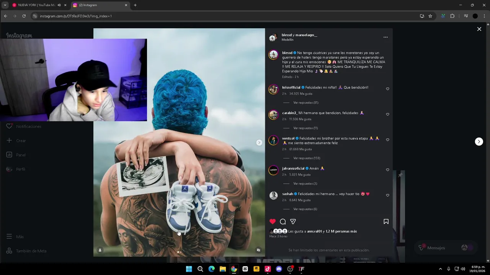Open Notificaciones in the Instagram sidebar
490x275 pixels.
coord(24,126)
